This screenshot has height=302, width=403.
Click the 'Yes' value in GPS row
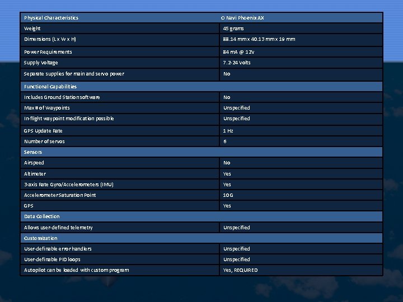(227, 206)
